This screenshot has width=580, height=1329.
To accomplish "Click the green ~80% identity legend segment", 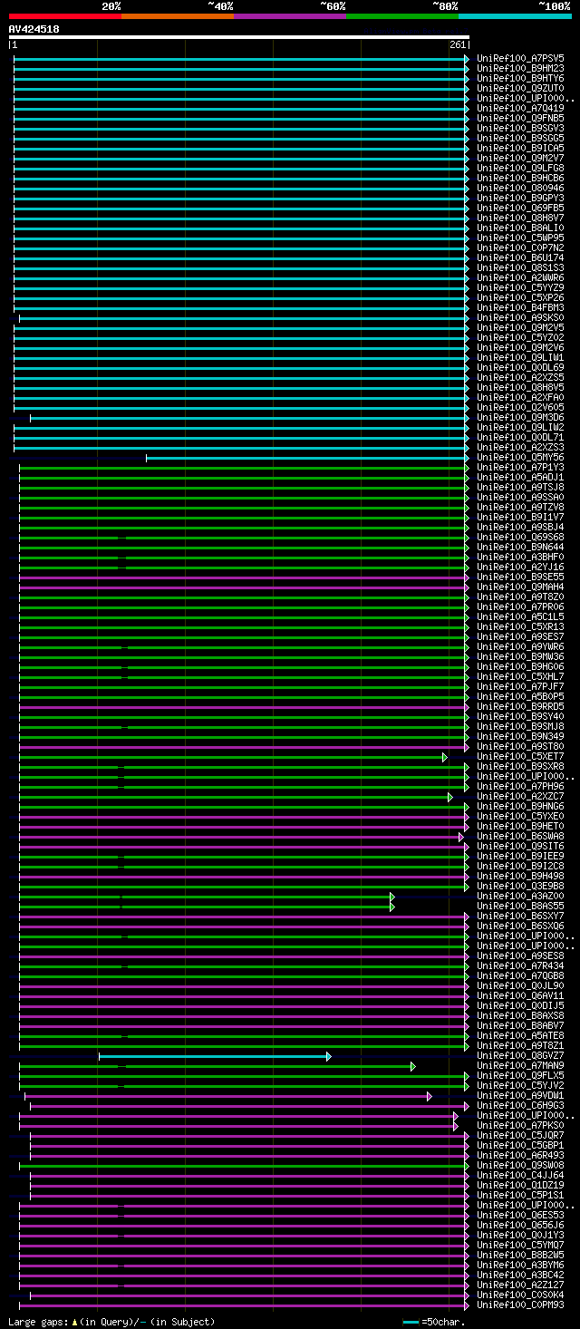I will 402,16.
